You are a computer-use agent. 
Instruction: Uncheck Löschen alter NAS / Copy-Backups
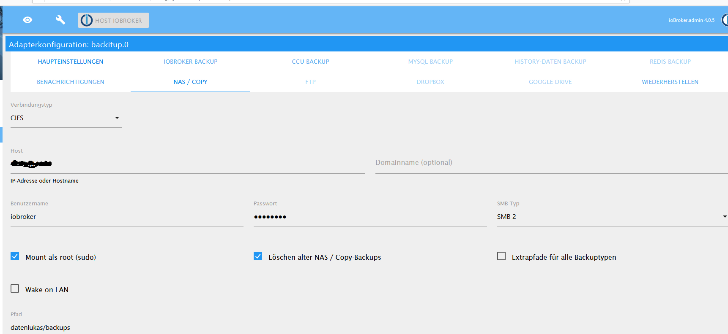[258, 256]
